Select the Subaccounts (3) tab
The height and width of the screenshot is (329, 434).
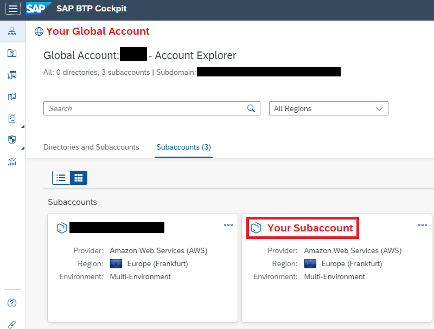click(x=183, y=147)
